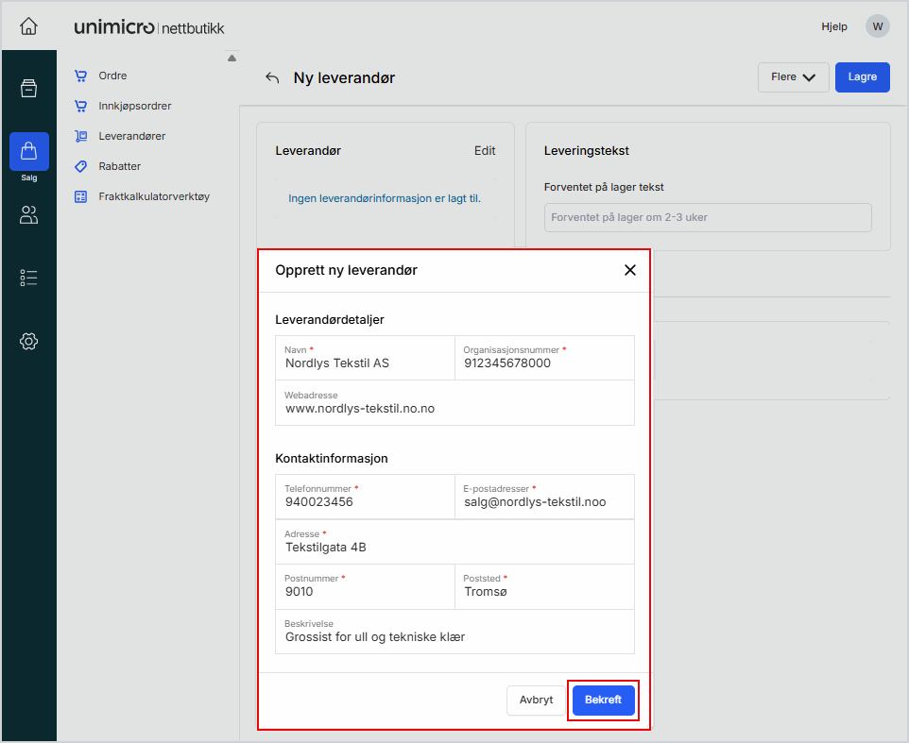Select the Salg shopping bag icon
The width and height of the screenshot is (909, 743).
pos(28,152)
